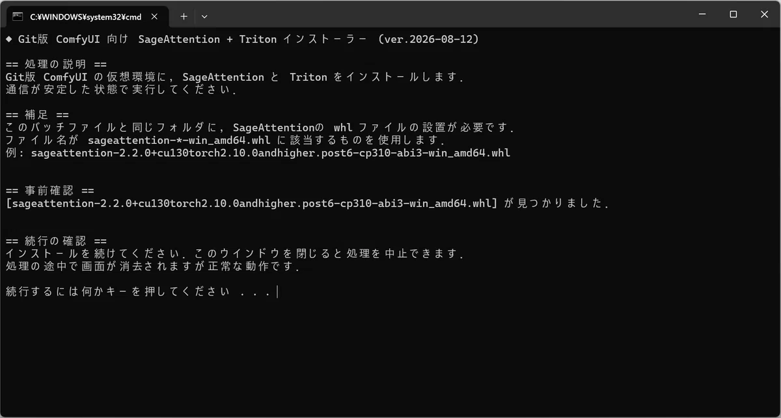Click the line 通信が安定した状態で実行してください
781x418 pixels.
[121, 90]
